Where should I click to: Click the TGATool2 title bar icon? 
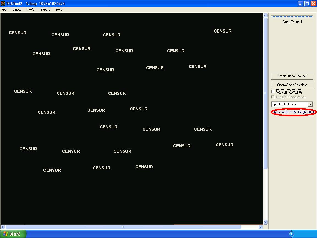[x=3, y=3]
